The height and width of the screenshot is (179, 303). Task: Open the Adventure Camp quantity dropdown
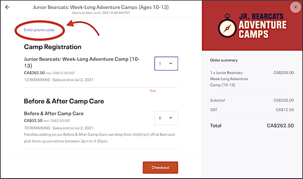coord(166,63)
